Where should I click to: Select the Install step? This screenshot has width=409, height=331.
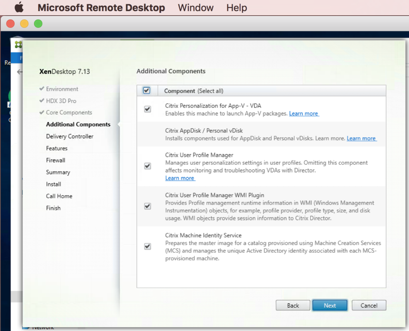(x=54, y=184)
